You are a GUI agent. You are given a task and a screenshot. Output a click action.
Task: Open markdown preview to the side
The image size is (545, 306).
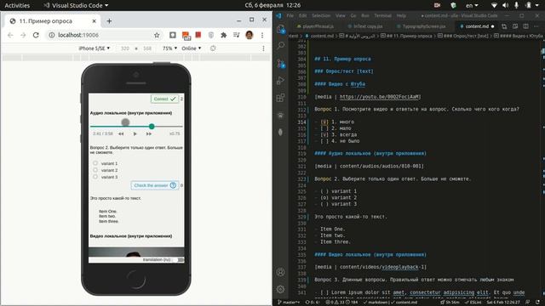pyautogui.click(x=515, y=26)
